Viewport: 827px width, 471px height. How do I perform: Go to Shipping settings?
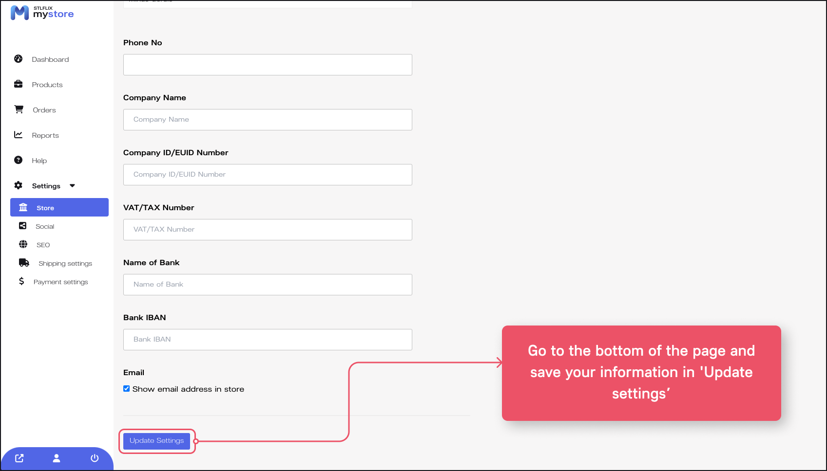[65, 263]
